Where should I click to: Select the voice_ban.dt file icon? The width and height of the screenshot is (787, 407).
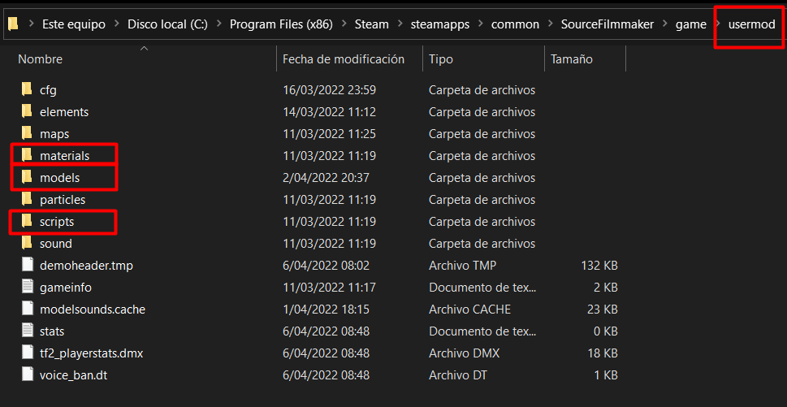pyautogui.click(x=27, y=375)
